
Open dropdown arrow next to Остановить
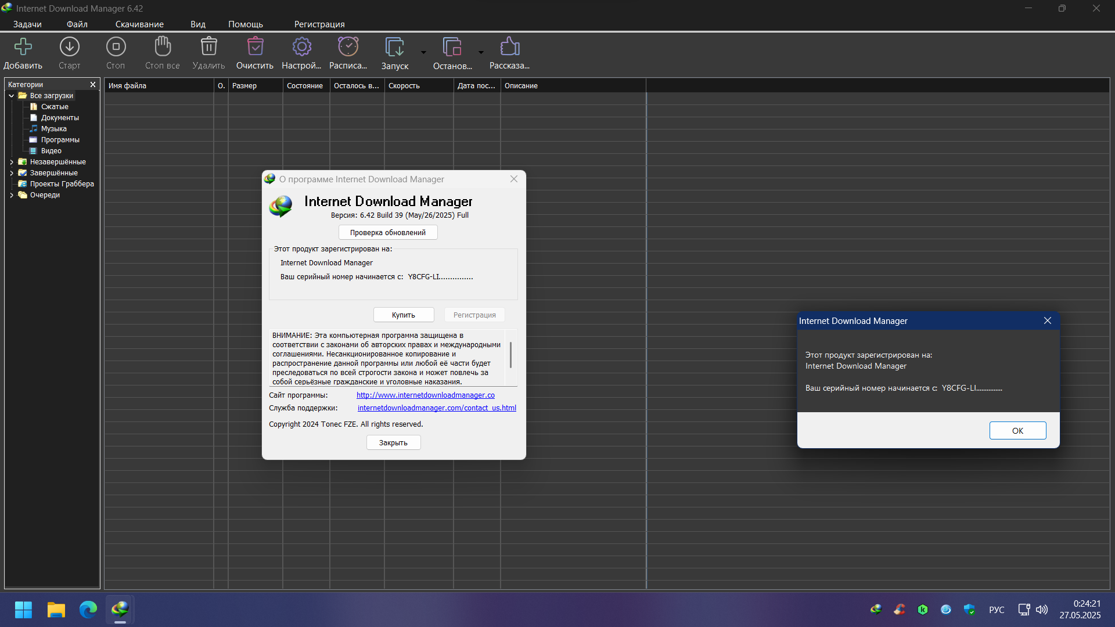pyautogui.click(x=481, y=52)
